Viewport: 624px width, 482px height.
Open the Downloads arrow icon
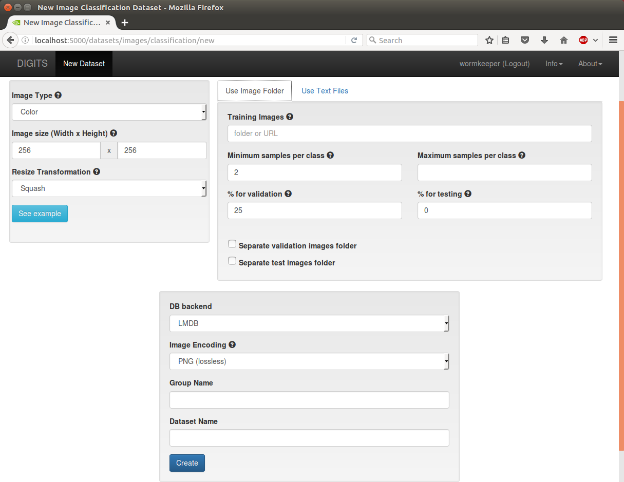coord(544,40)
